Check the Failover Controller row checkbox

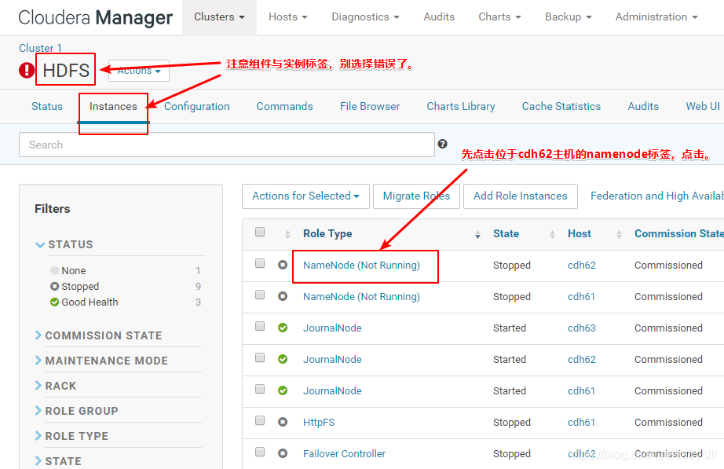[260, 452]
